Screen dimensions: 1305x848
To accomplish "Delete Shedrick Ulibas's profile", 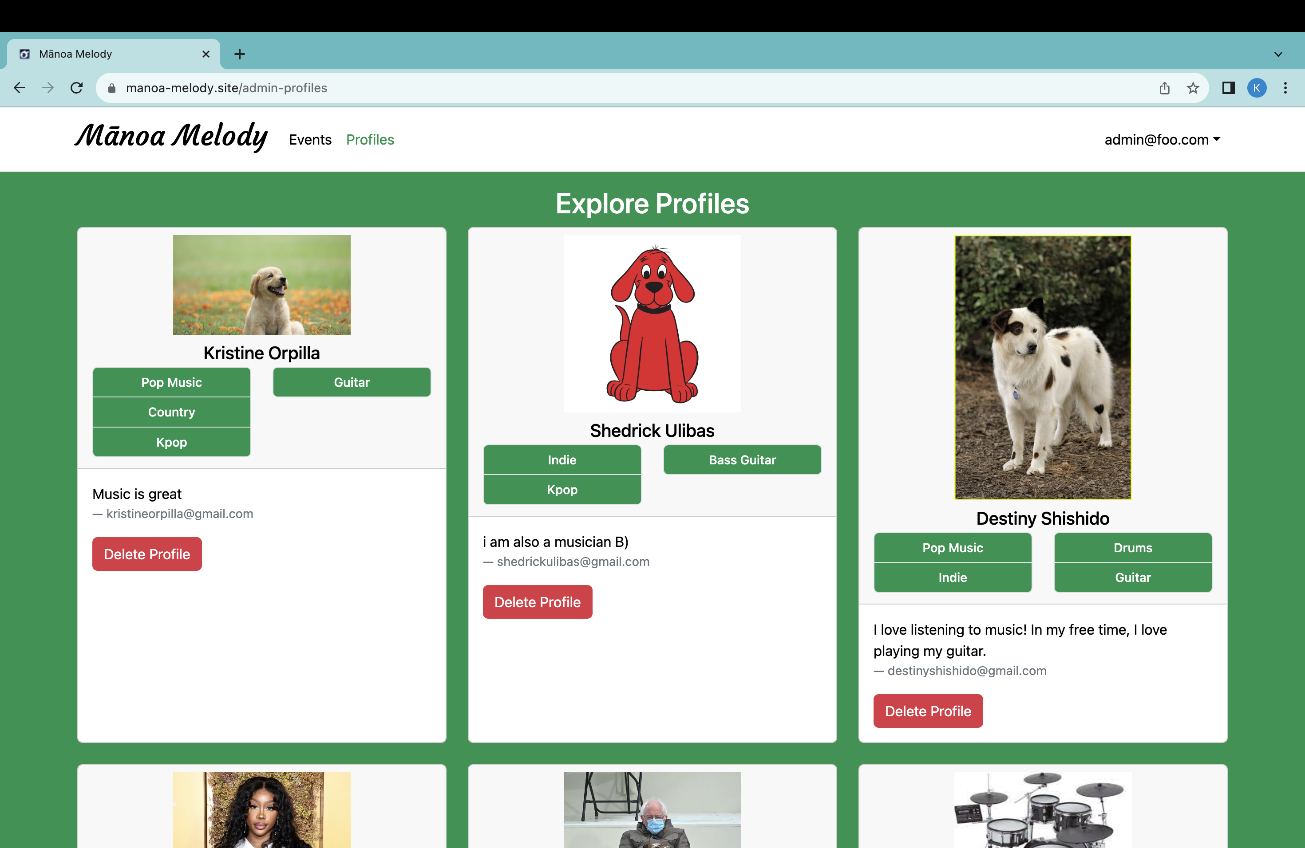I will (538, 602).
